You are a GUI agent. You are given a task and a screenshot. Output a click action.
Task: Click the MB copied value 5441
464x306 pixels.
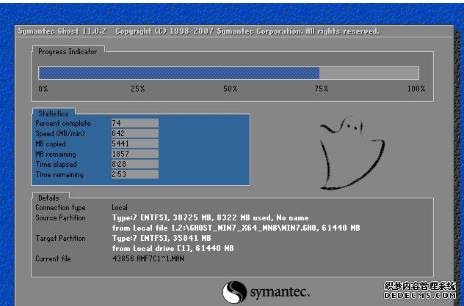pos(134,143)
